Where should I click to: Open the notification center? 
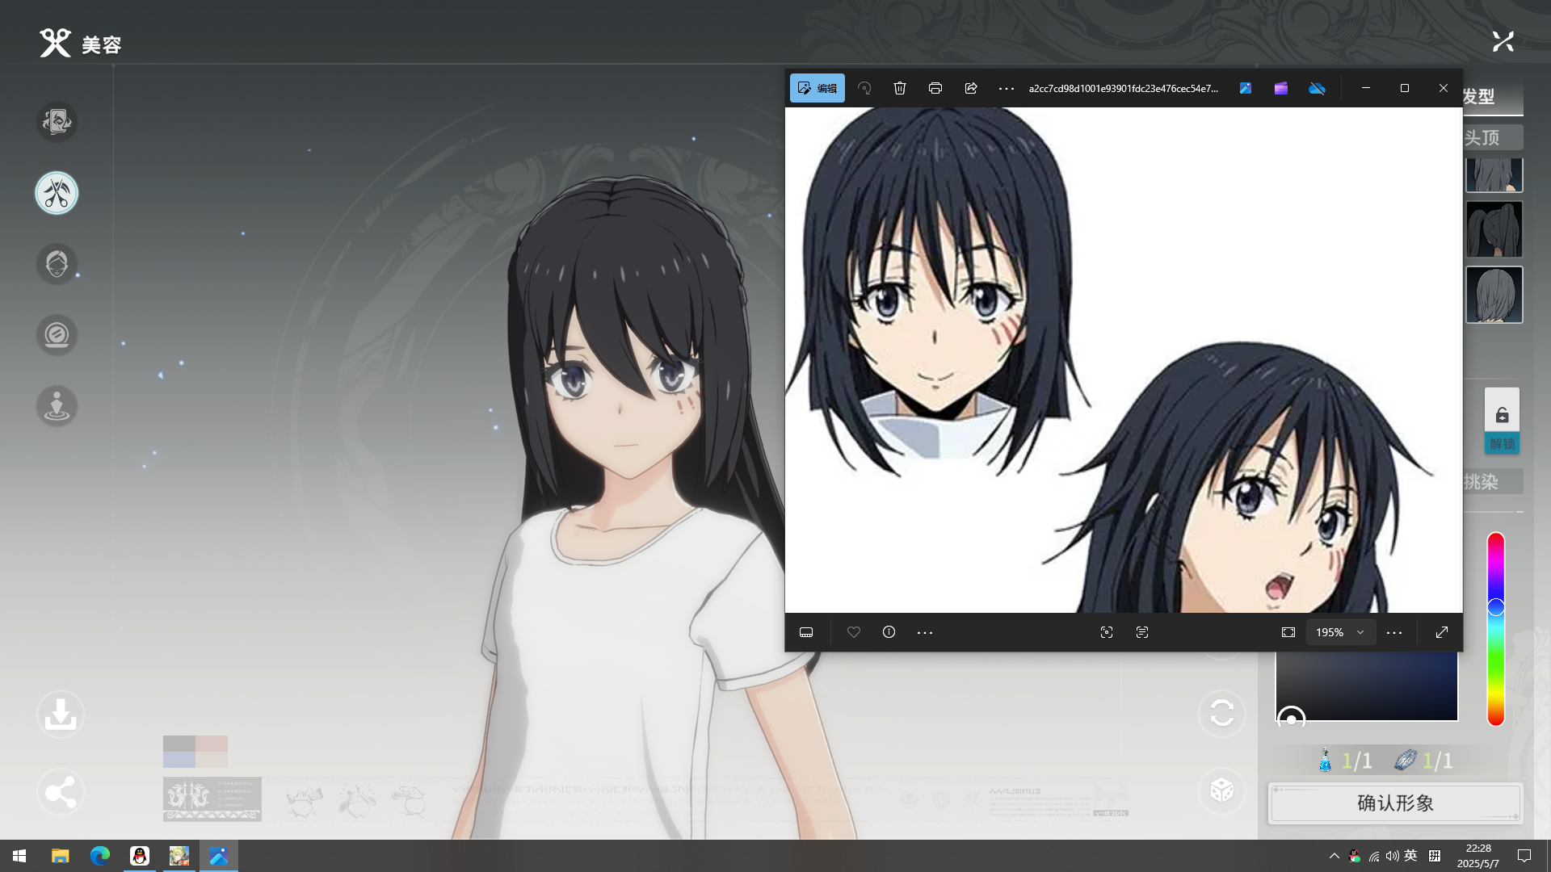tap(1524, 856)
